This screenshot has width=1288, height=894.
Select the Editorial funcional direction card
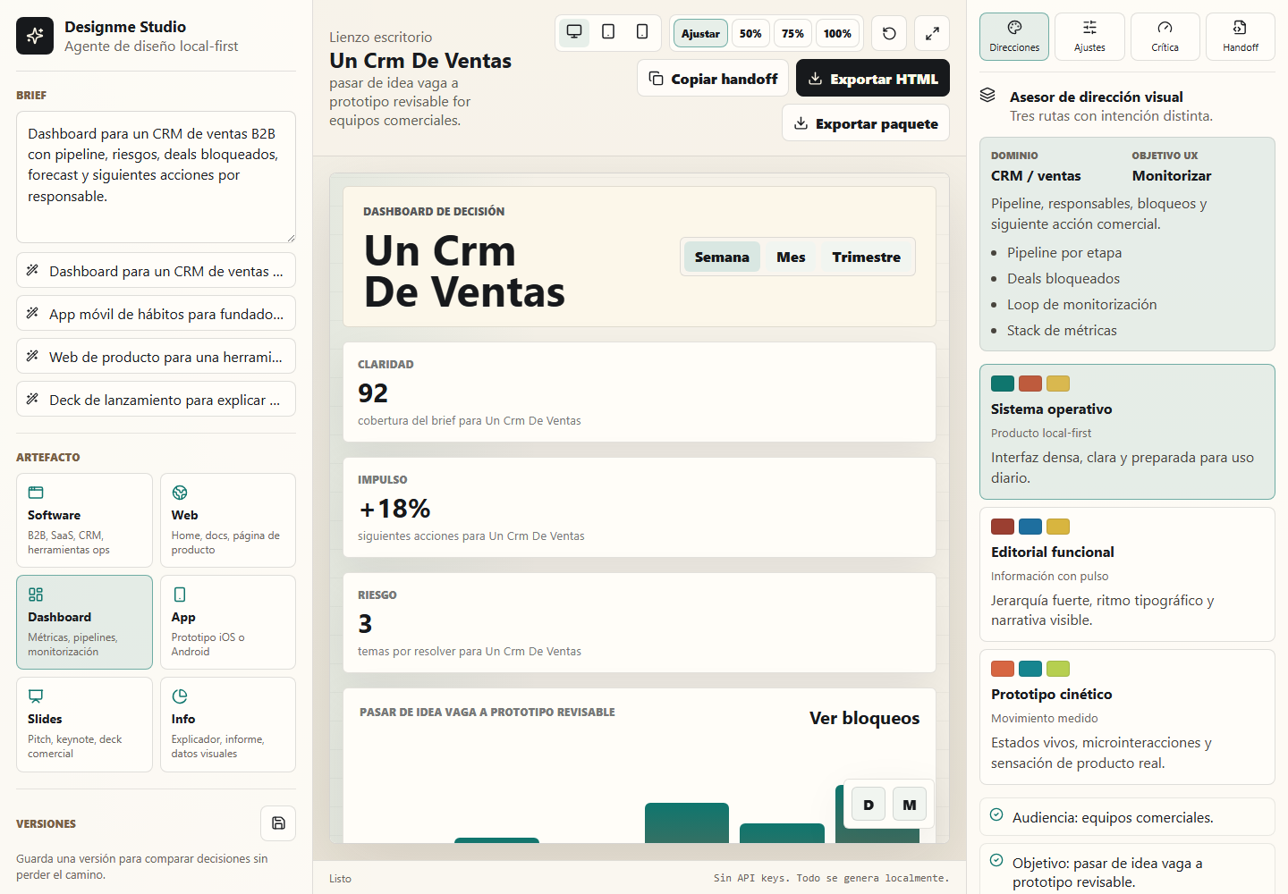point(1127,574)
